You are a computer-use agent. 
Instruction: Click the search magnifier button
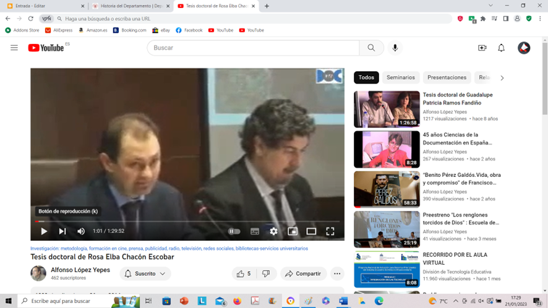(371, 48)
